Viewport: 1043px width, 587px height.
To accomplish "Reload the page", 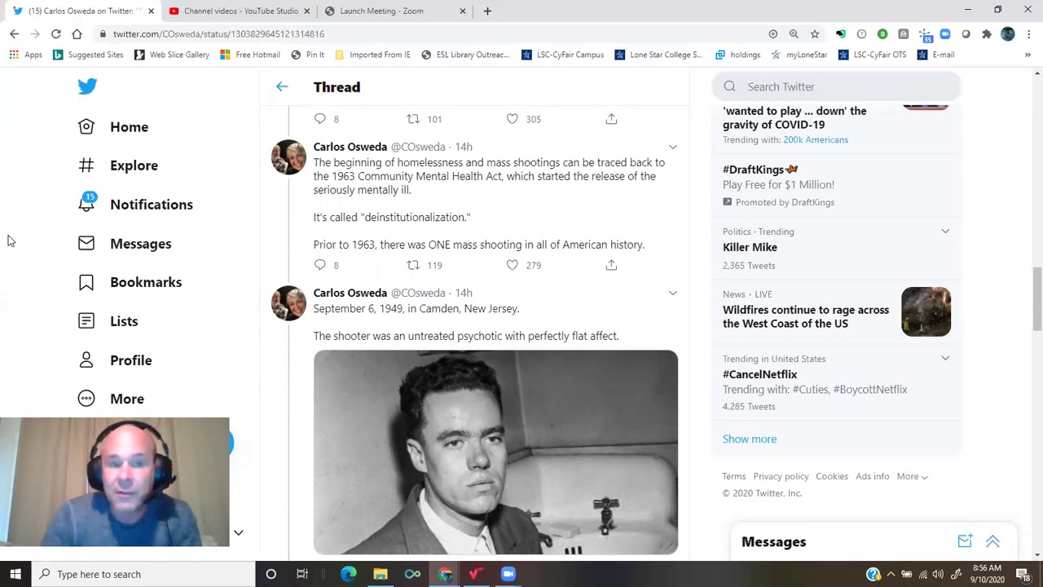I will [55, 33].
